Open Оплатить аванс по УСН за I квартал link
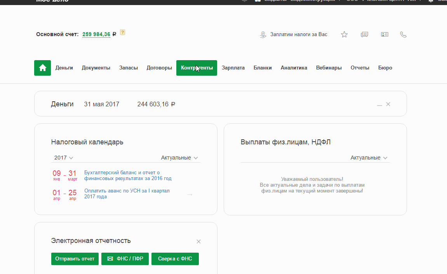 point(127,194)
